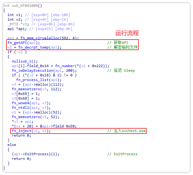The image size is (193, 175).
Task: Click the nullsub_1() call
Action: 24,61
